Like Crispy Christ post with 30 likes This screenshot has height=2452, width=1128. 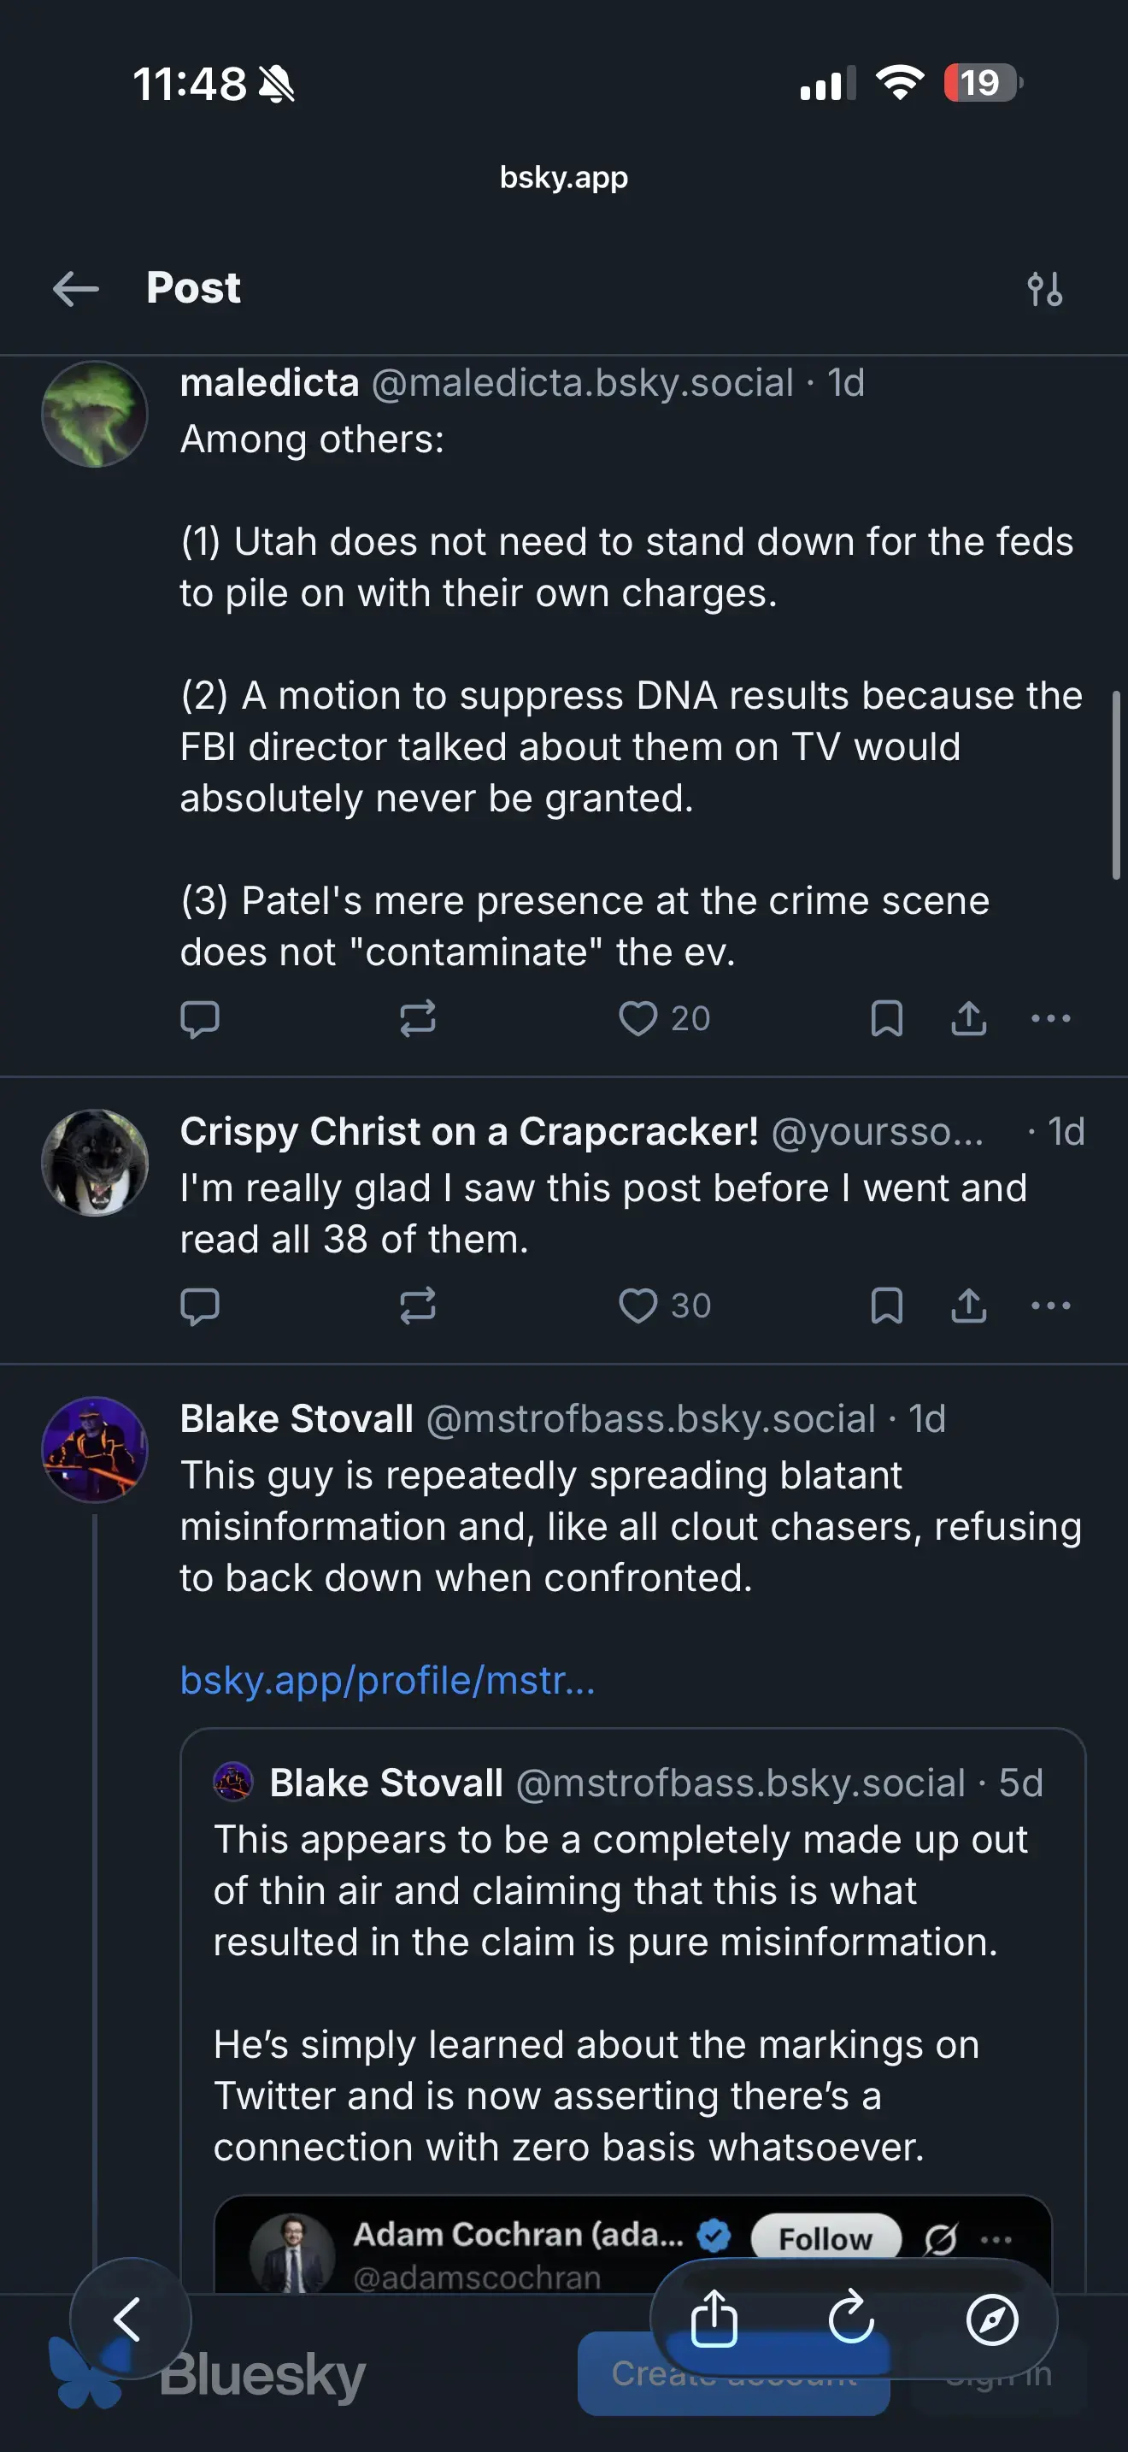point(638,1306)
